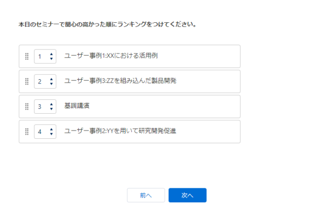This screenshot has height=223, width=334.
Task: Focus the rank number field showing 4
Action: [41, 132]
